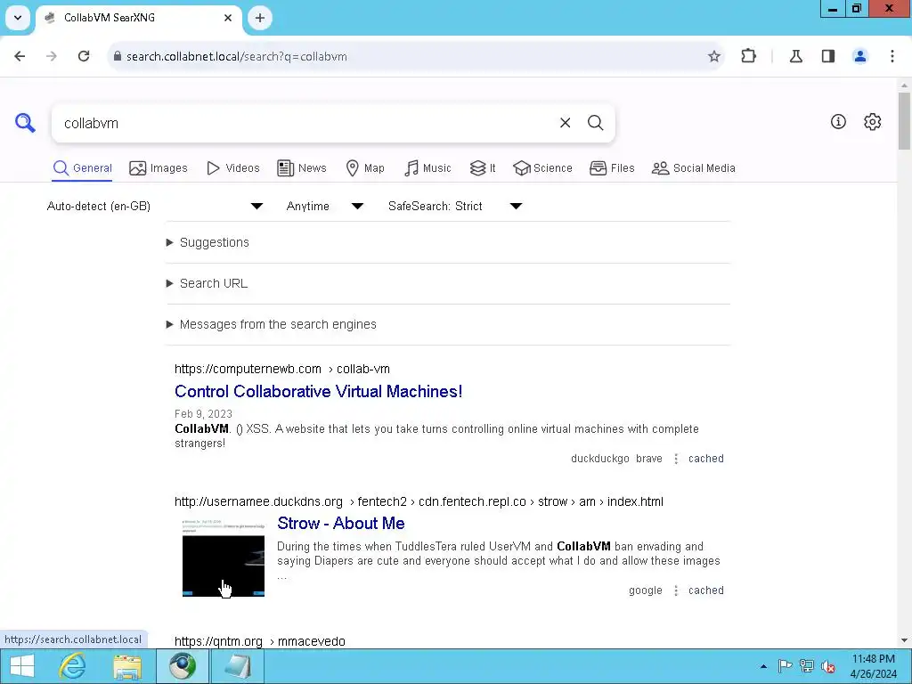Image resolution: width=912 pixels, height=684 pixels.
Task: Open Chrome Labs flask icon
Action: point(796,56)
